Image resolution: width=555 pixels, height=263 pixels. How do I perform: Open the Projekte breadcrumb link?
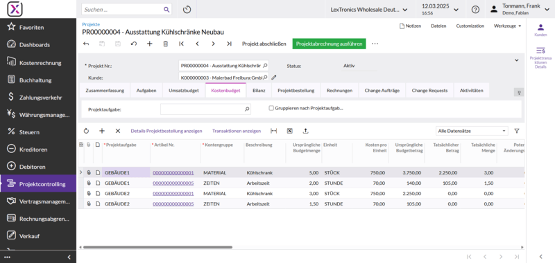point(91,24)
